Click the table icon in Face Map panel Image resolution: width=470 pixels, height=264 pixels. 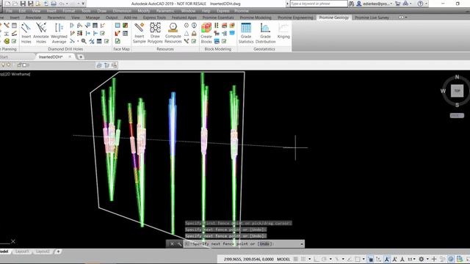pos(126,33)
